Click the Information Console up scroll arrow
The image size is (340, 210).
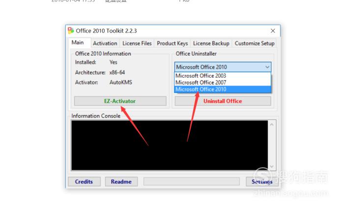(272, 124)
